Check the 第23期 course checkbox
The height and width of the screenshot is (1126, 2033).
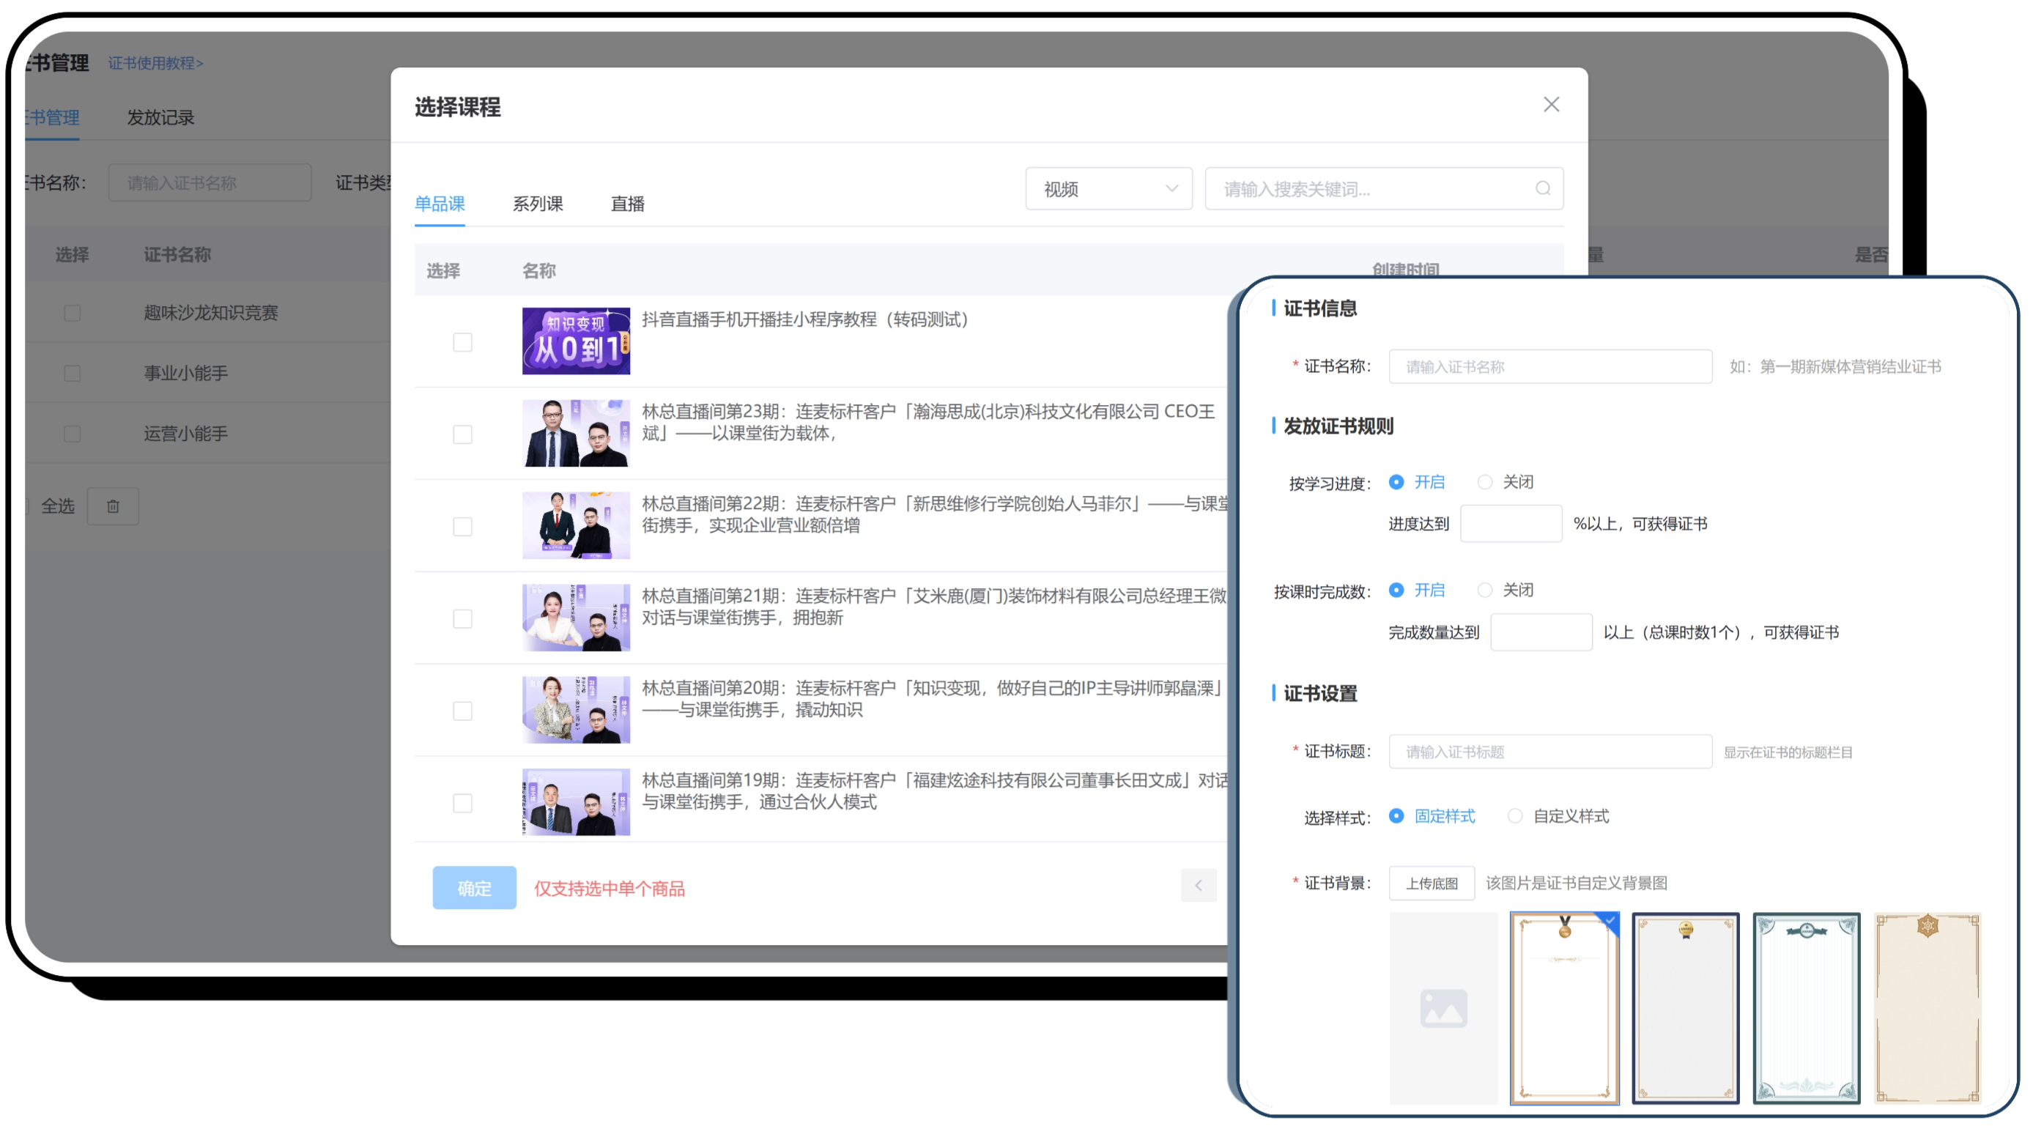462,434
